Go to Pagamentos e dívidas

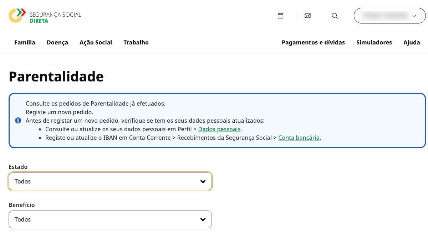coord(313,43)
